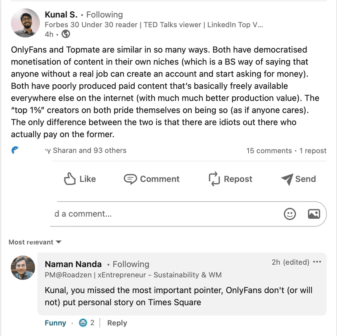
Task: Click the reaction icon beside Sharan and 93 others
Action: (x=15, y=151)
